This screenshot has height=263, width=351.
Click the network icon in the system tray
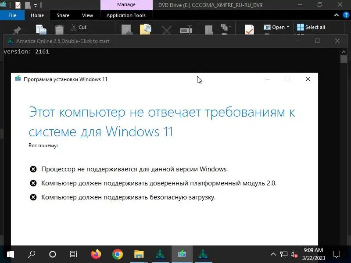click(283, 254)
